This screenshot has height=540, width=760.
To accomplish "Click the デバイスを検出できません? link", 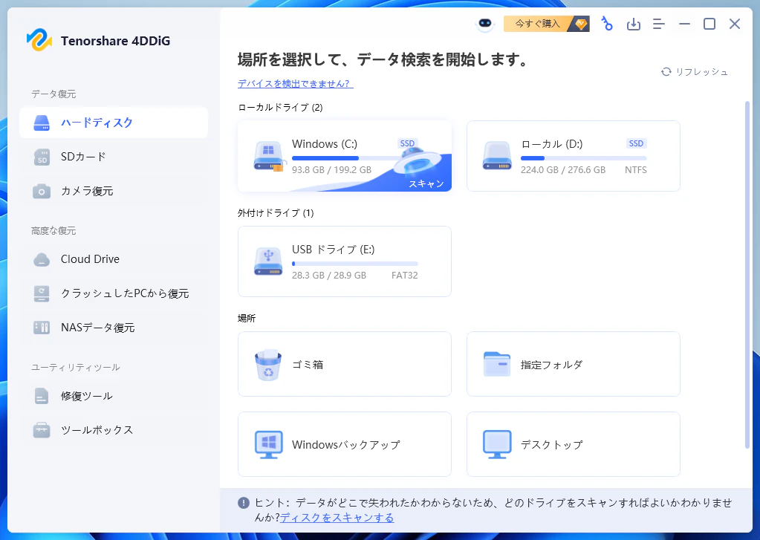I will (295, 84).
